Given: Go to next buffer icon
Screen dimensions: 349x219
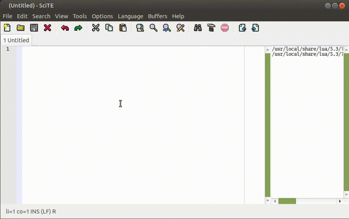Looking at the screenshot, I should [x=255, y=28].
